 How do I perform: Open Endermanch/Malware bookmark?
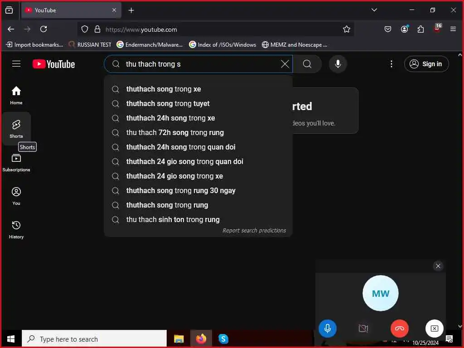[150, 45]
